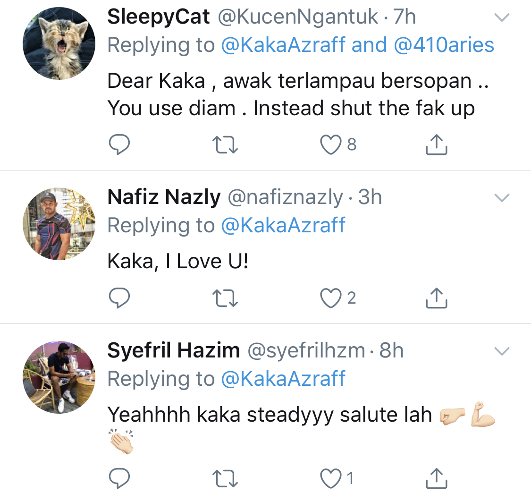Open dropdown arrow on Syefril Hazim's tweet
Image resolution: width=531 pixels, height=493 pixels.
501,351
